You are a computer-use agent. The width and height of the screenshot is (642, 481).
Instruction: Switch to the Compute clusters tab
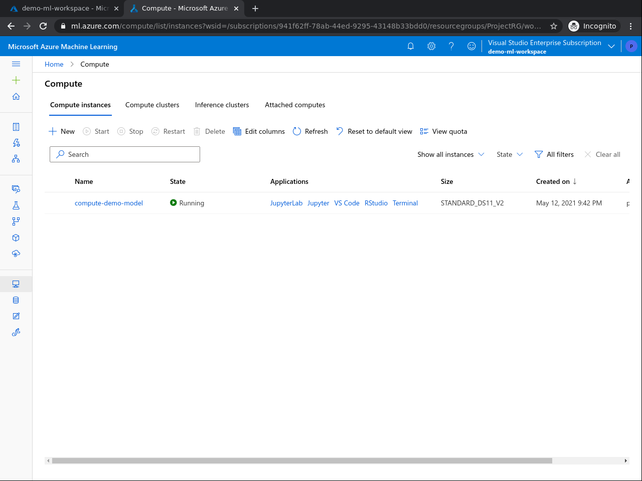point(152,105)
